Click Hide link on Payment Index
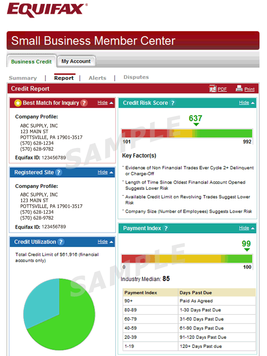267x356 pixels. [244, 228]
